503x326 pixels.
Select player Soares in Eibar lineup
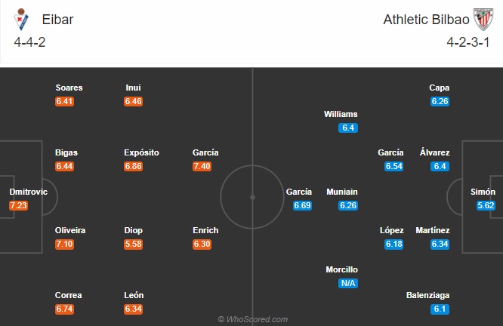pyautogui.click(x=69, y=88)
